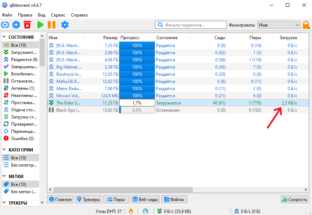The width and height of the screenshot is (312, 215).
Task: Select the Отдача стоит filter
Action: [x=21, y=110]
